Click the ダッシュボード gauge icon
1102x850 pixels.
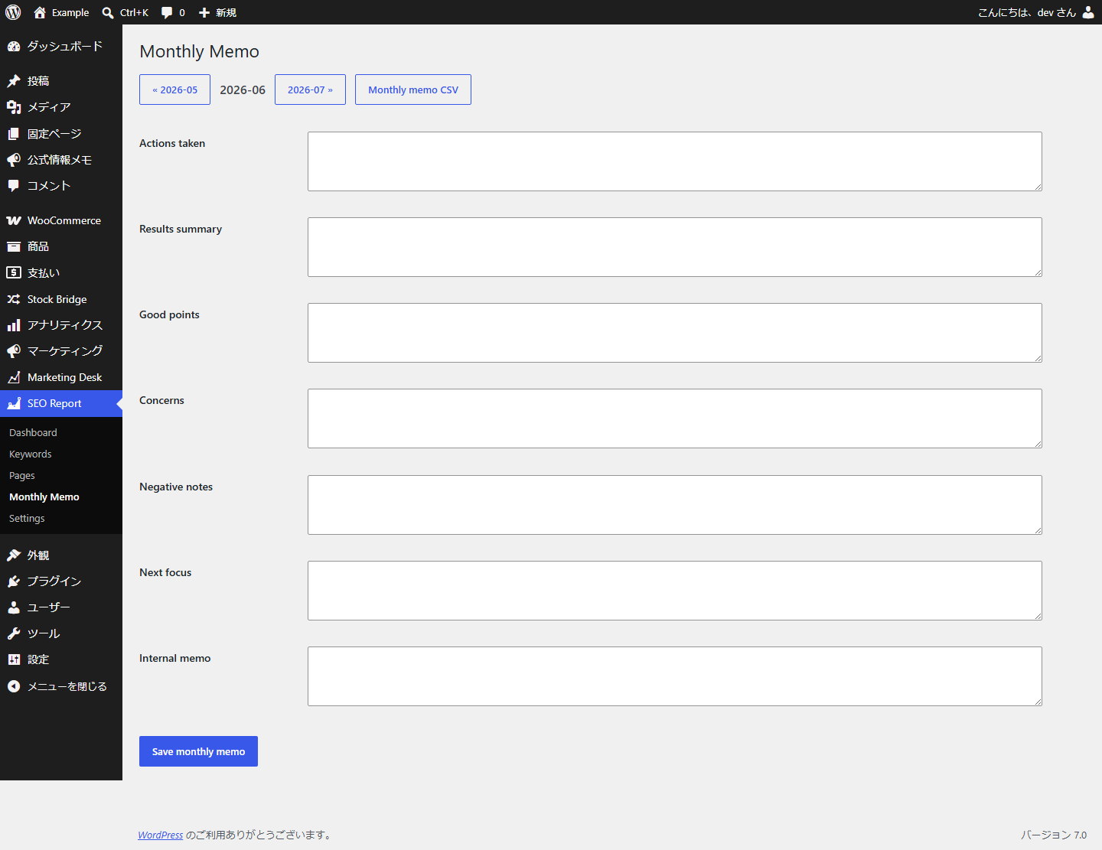pos(14,47)
